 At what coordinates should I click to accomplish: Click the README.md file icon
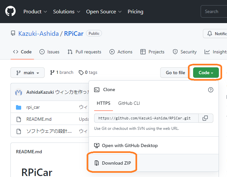[x=19, y=119]
